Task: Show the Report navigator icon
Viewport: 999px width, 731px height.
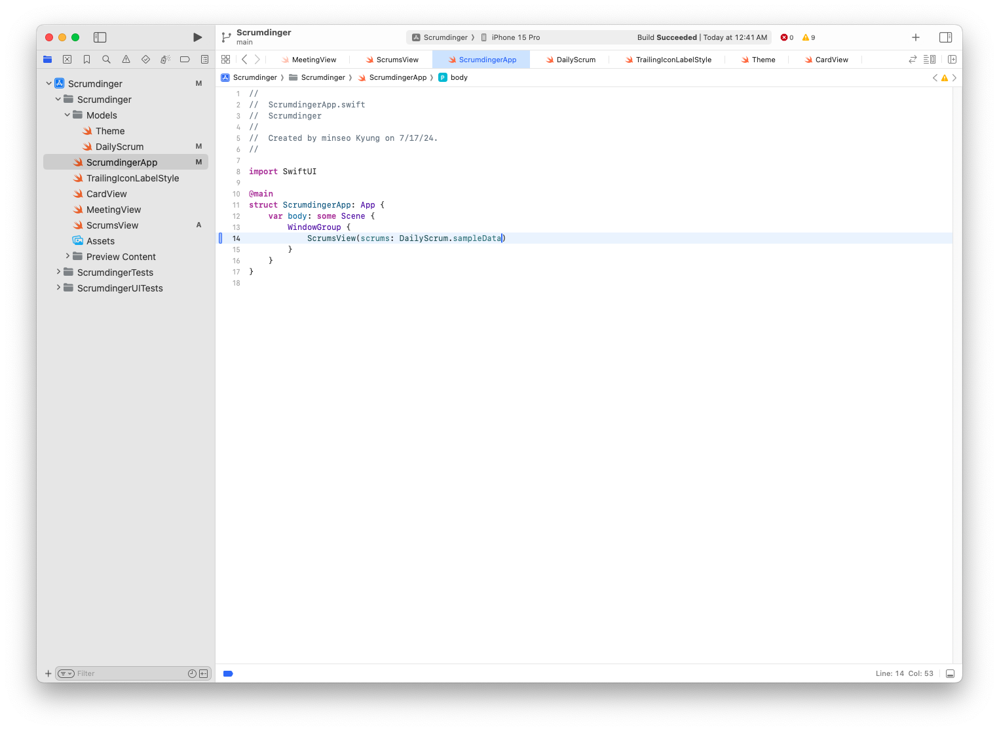Action: click(x=204, y=60)
